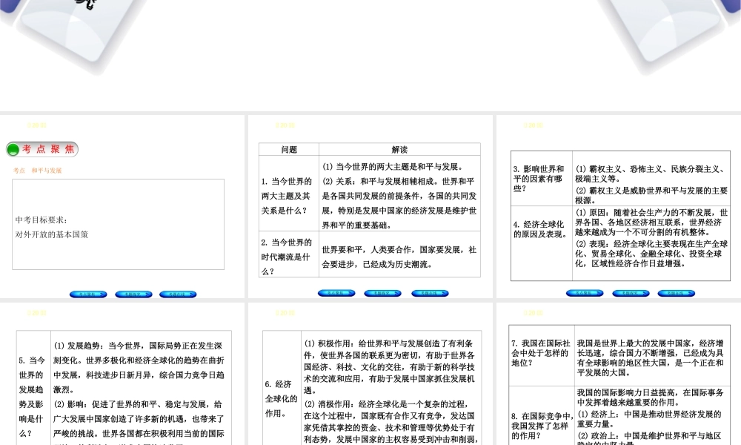The width and height of the screenshot is (741, 445).
Task: Open slide about 当今世界的发展趋势
Action: pyautogui.click(x=122, y=374)
